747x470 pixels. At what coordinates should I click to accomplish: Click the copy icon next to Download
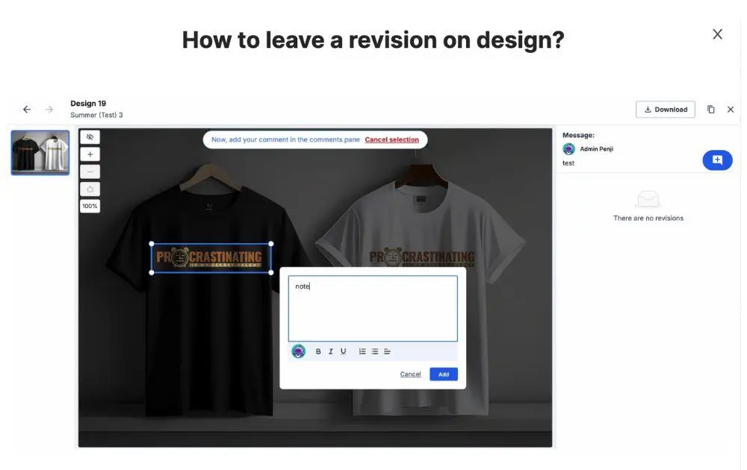point(710,110)
